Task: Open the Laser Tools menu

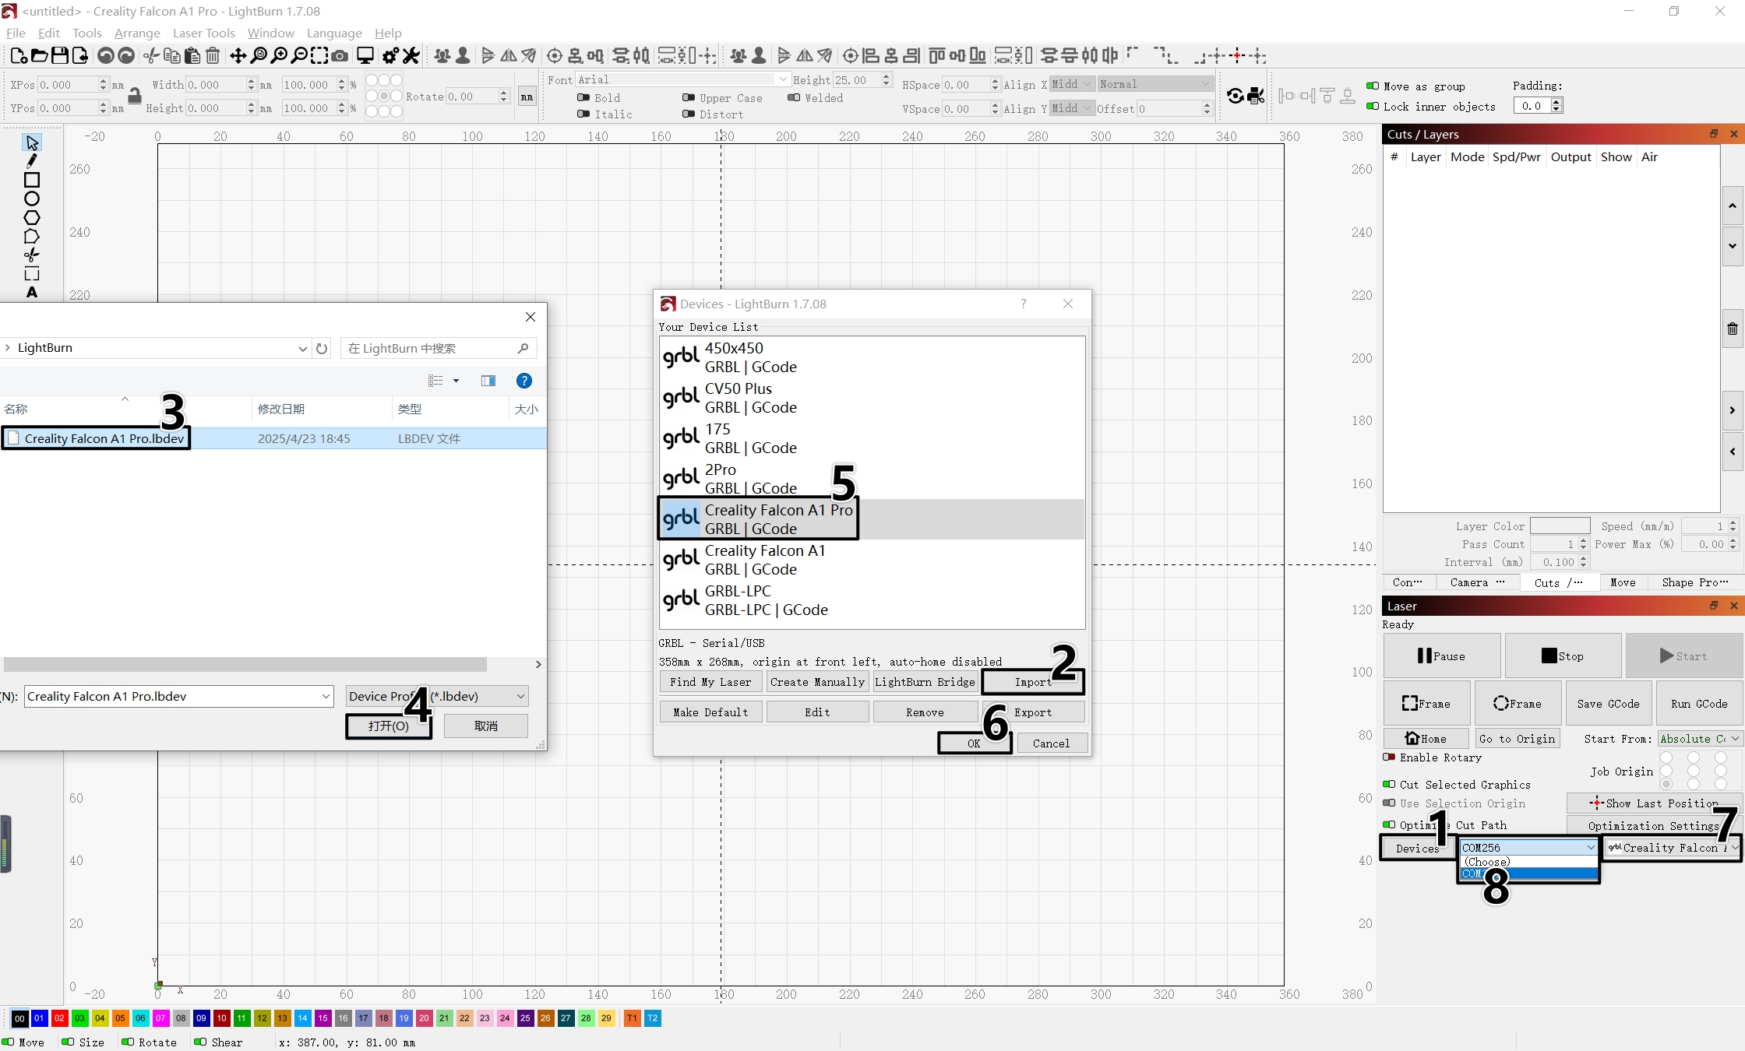Action: (x=203, y=33)
